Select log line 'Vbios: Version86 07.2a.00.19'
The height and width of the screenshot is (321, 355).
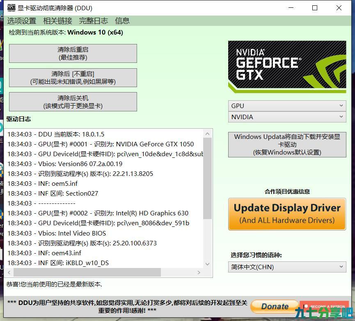click(65, 164)
